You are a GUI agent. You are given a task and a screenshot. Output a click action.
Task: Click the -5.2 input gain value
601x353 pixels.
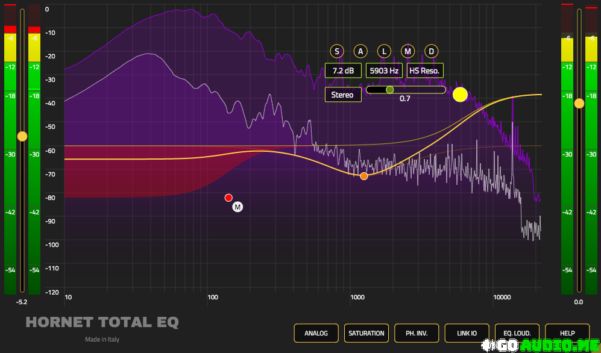click(22, 302)
